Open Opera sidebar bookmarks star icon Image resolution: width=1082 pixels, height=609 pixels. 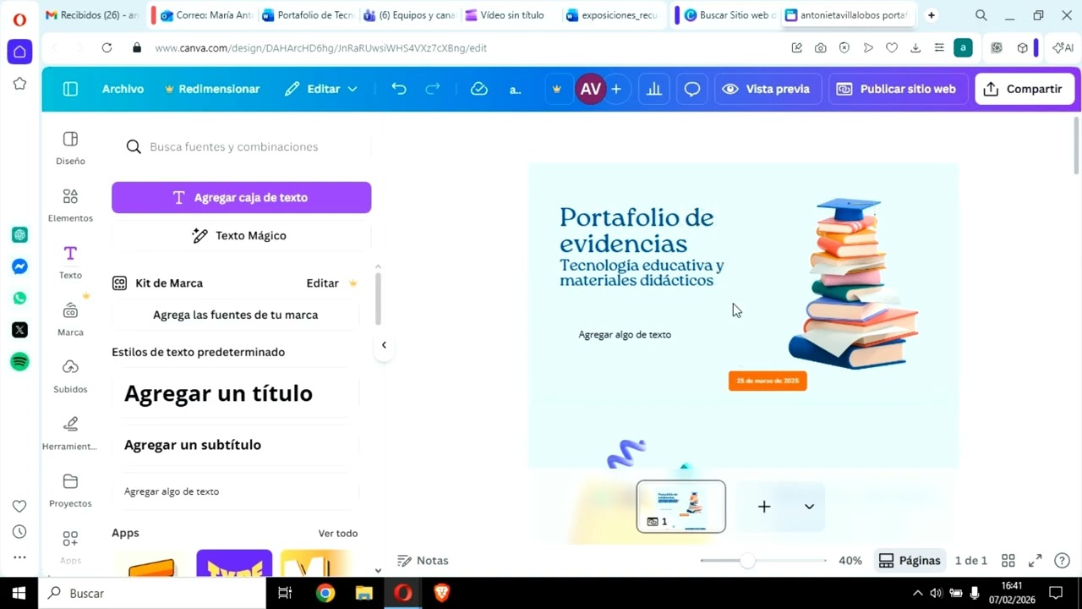[19, 83]
